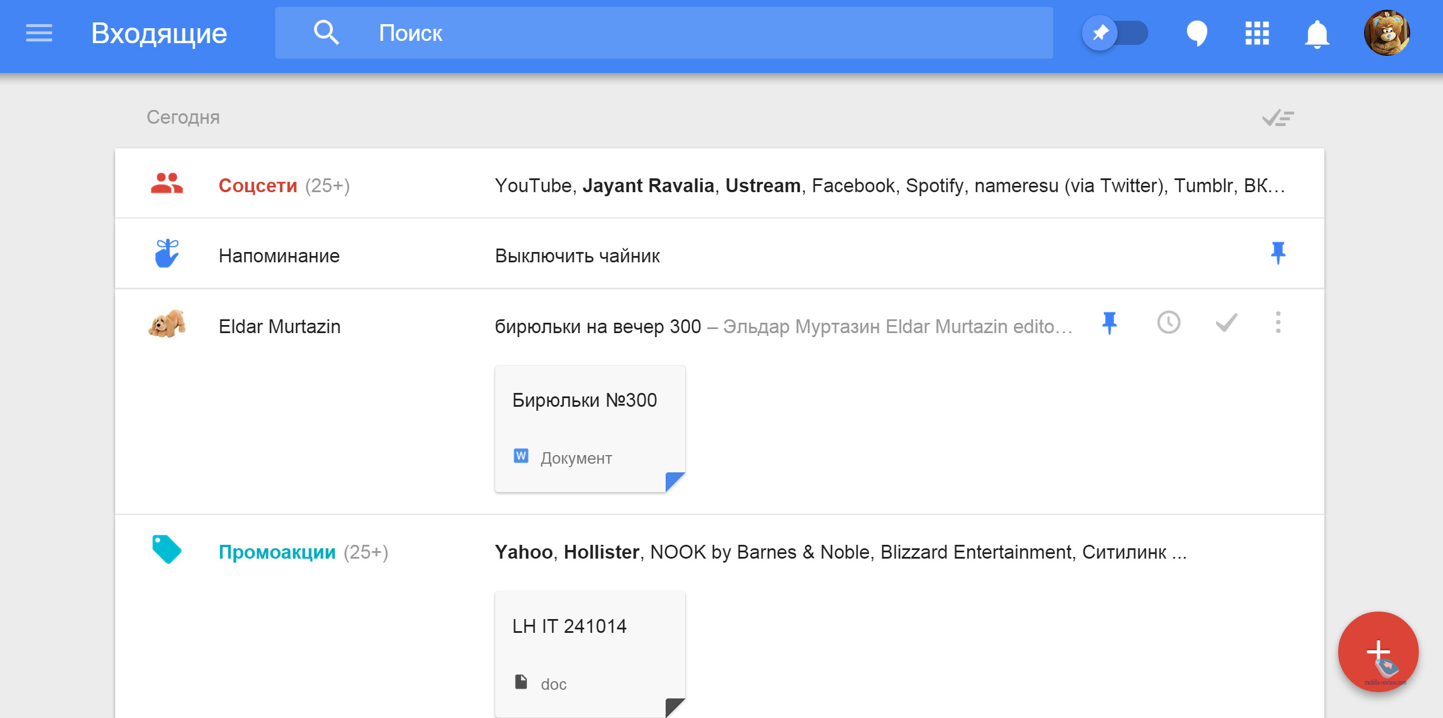The width and height of the screenshot is (1443, 718).
Task: Open the hamburger main menu
Action: (x=39, y=33)
